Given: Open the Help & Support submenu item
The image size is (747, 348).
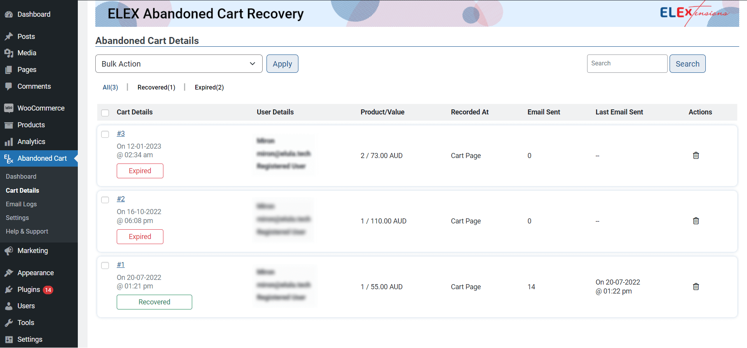Looking at the screenshot, I should click(x=27, y=231).
